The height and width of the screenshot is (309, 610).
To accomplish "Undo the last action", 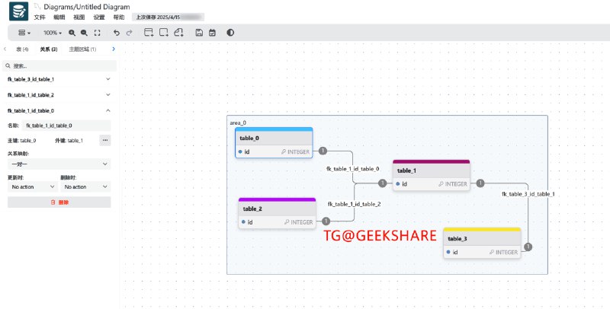I will (x=116, y=33).
